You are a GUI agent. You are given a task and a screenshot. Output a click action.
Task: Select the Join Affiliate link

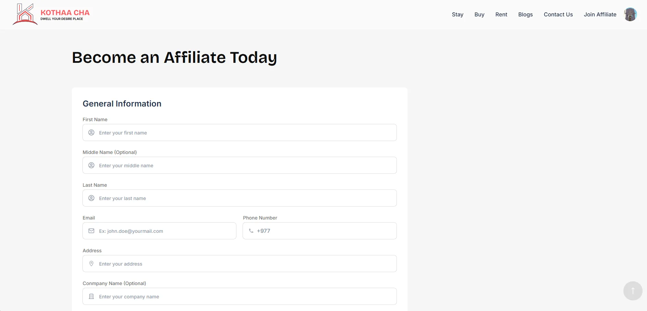[x=600, y=14]
